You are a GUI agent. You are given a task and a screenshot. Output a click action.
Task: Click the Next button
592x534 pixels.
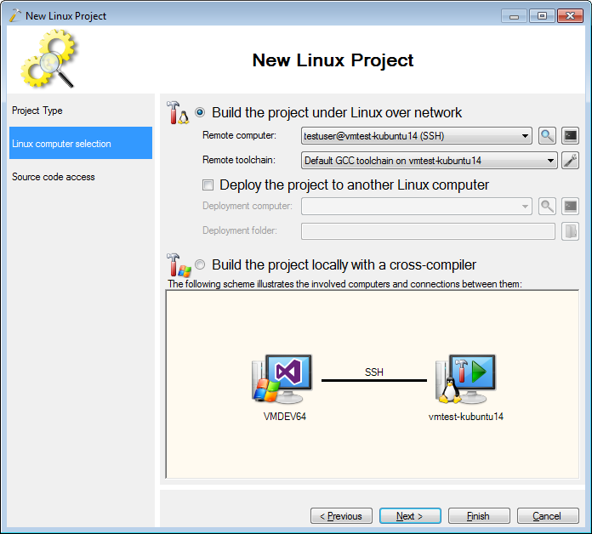410,515
